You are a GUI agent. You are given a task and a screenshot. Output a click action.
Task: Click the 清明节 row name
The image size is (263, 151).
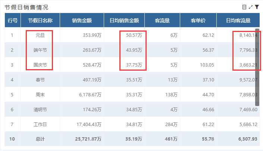[x=40, y=109]
